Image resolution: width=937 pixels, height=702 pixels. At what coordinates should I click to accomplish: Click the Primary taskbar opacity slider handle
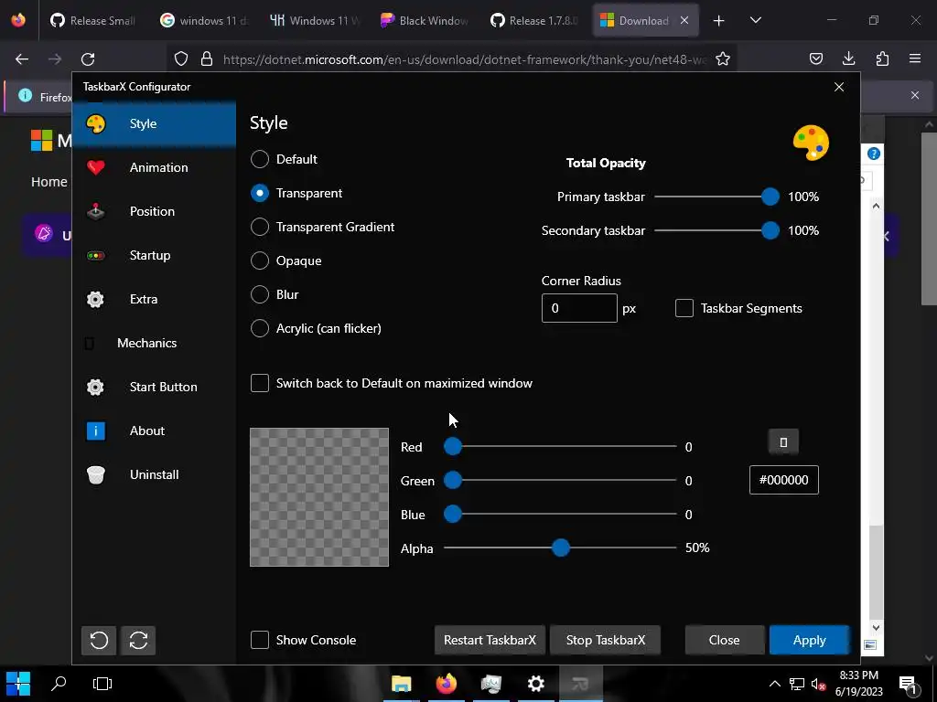[770, 197]
